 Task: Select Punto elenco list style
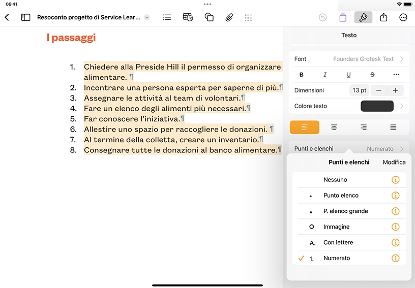coord(349,196)
